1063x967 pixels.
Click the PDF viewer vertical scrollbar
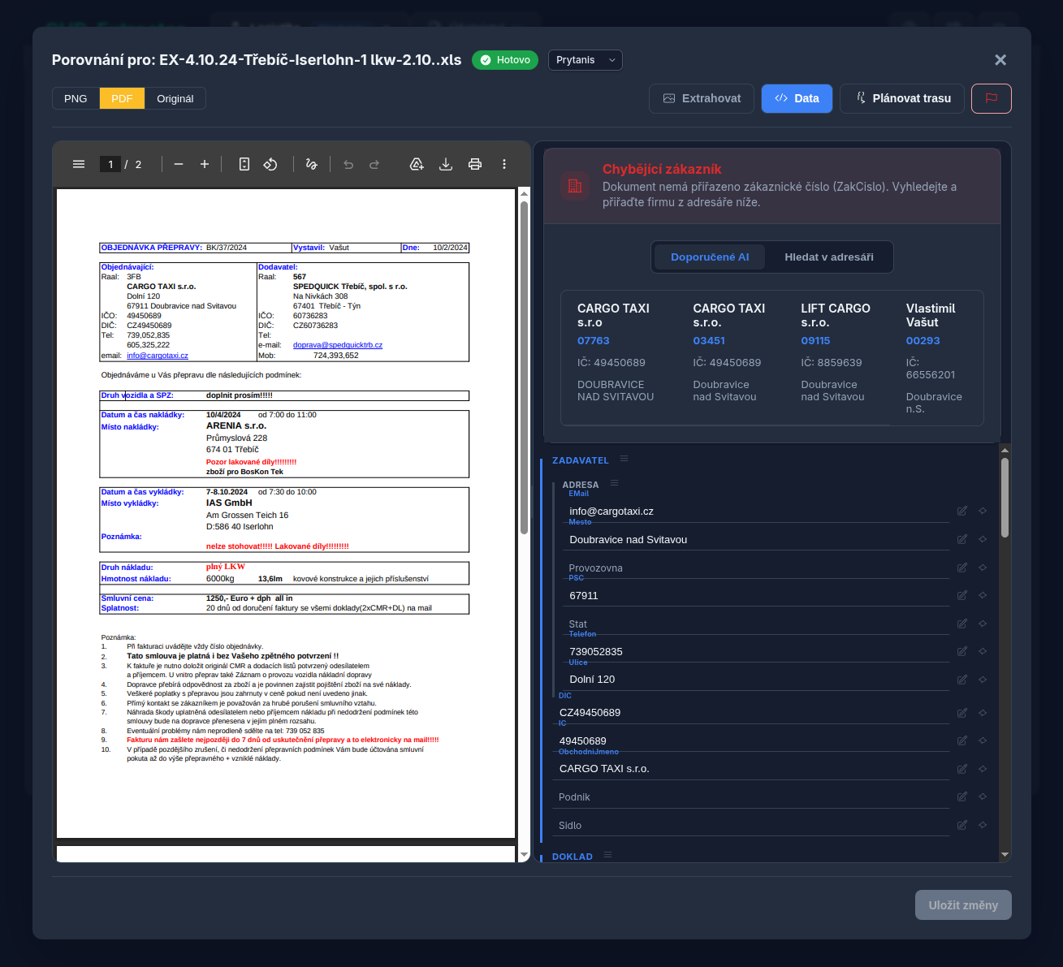pos(524,367)
